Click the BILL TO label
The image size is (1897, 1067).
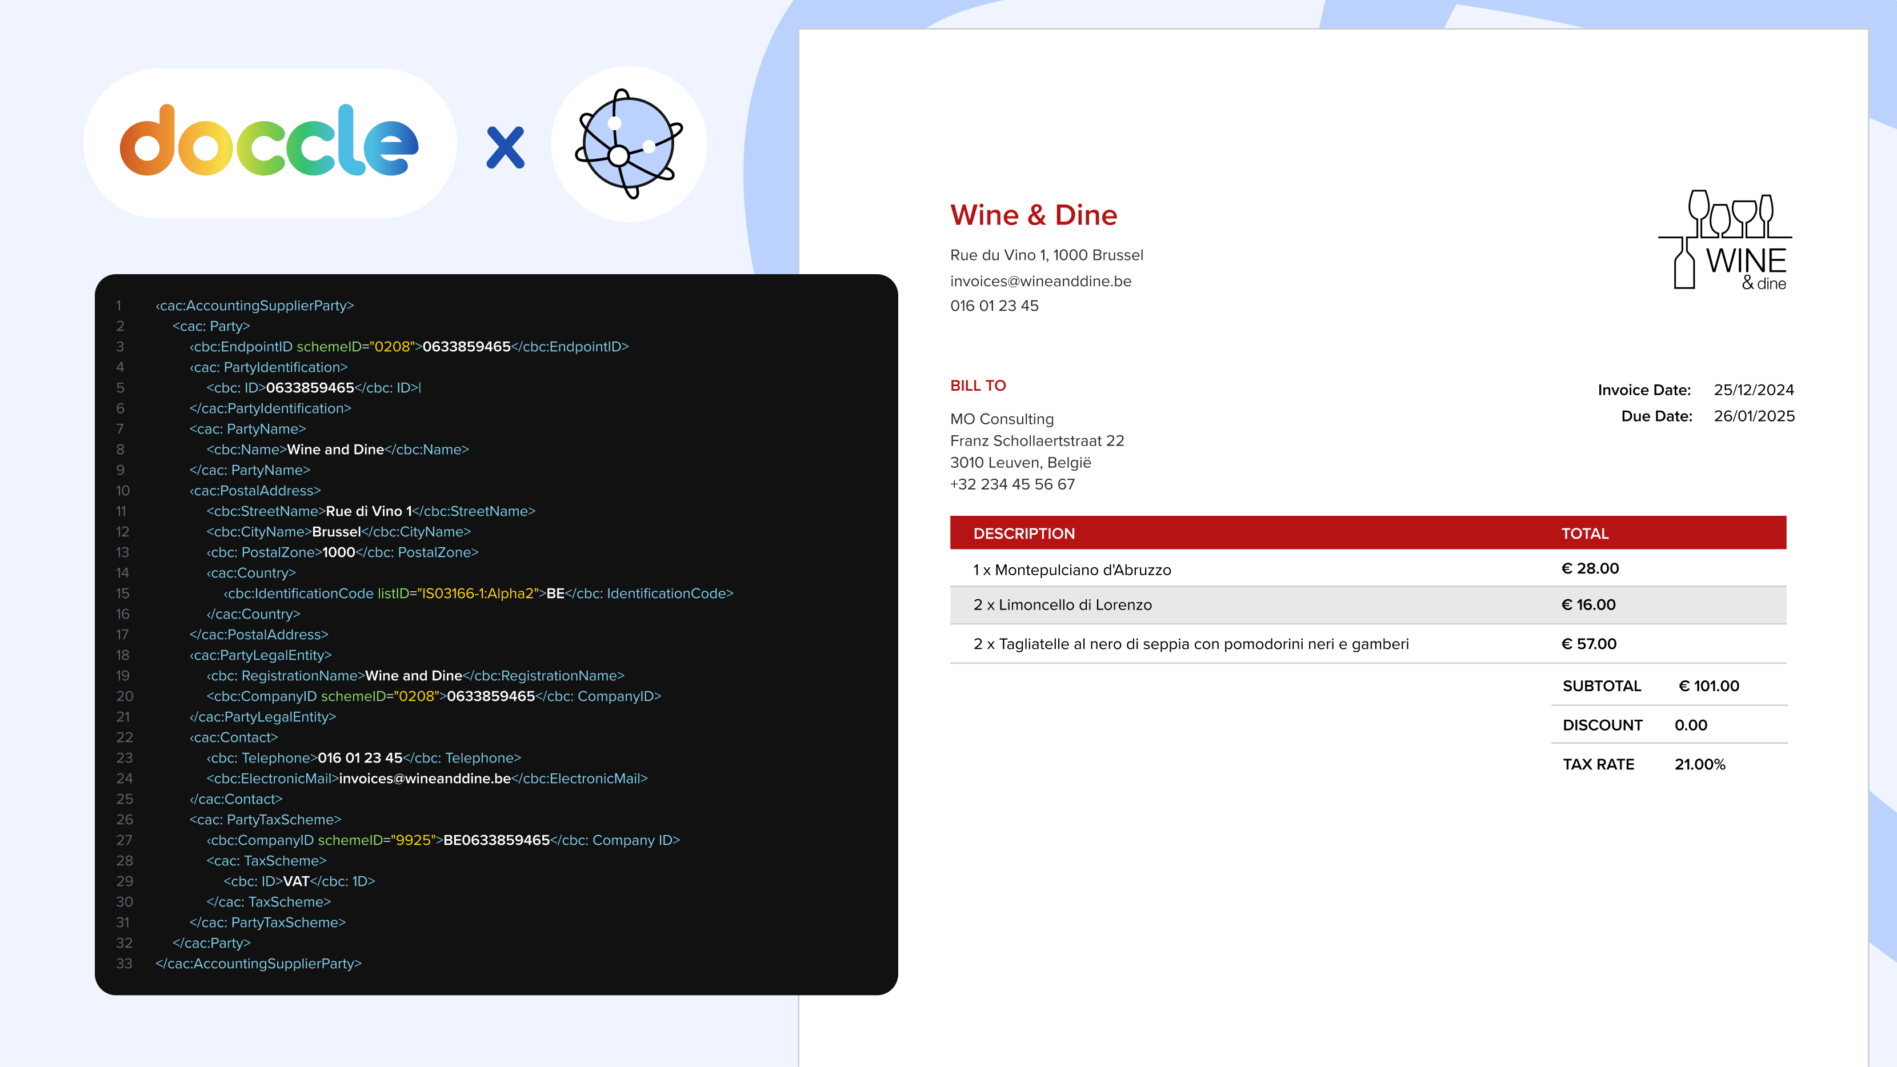[978, 385]
